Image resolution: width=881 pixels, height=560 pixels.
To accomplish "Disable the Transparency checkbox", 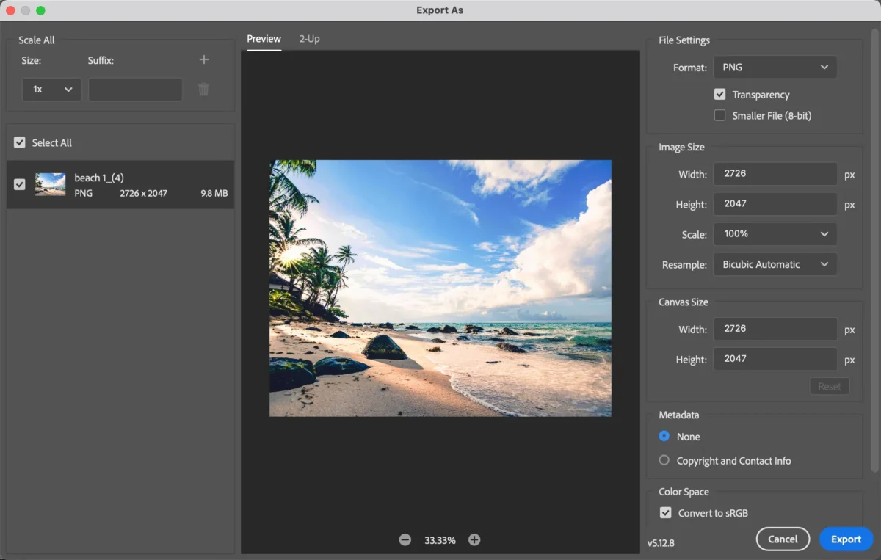I will 719,95.
